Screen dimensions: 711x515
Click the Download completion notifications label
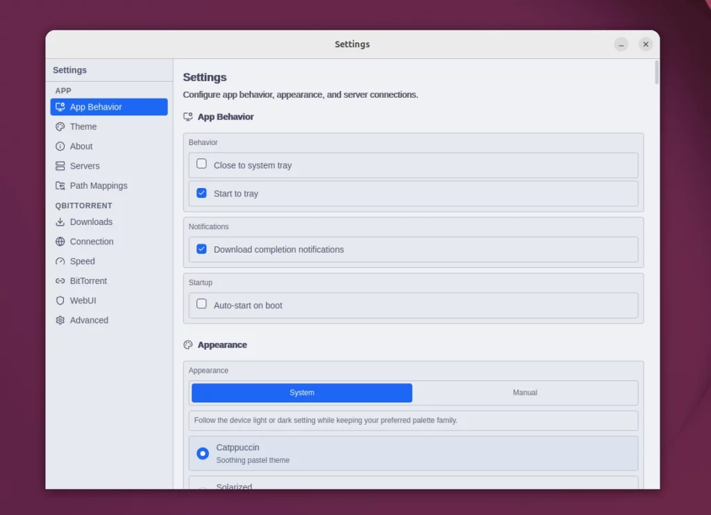tap(279, 250)
